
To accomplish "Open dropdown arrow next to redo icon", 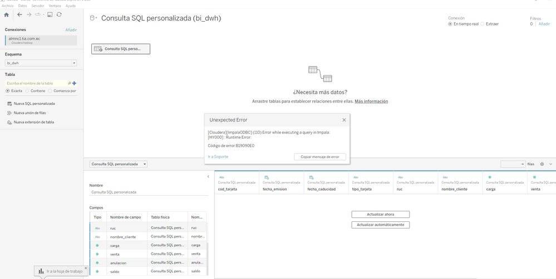I will [x=43, y=15].
